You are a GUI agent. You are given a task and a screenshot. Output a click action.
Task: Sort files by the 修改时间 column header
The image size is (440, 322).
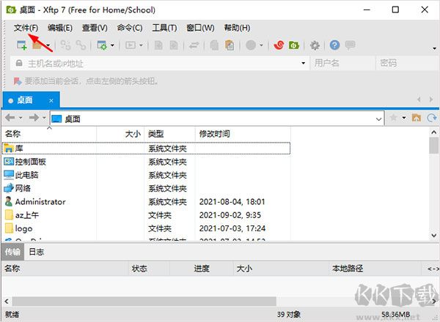click(x=243, y=134)
